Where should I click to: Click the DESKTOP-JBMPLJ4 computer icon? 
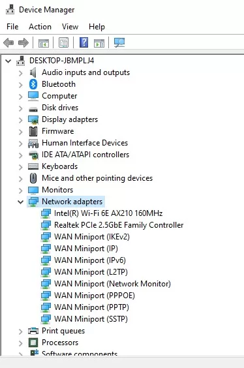[21, 61]
